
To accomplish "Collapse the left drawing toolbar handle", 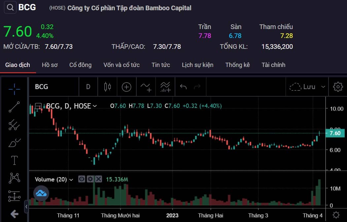I will (x=26, y=206).
